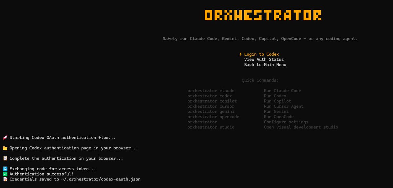Select the Login to Codex menu option
The image size is (393, 188).
[261, 54]
